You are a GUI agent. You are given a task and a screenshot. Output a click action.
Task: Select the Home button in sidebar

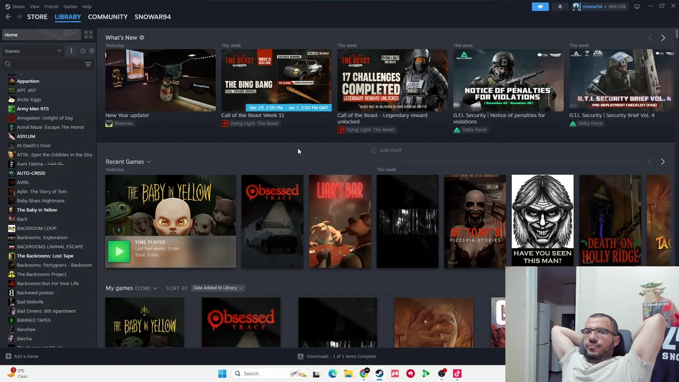point(41,34)
